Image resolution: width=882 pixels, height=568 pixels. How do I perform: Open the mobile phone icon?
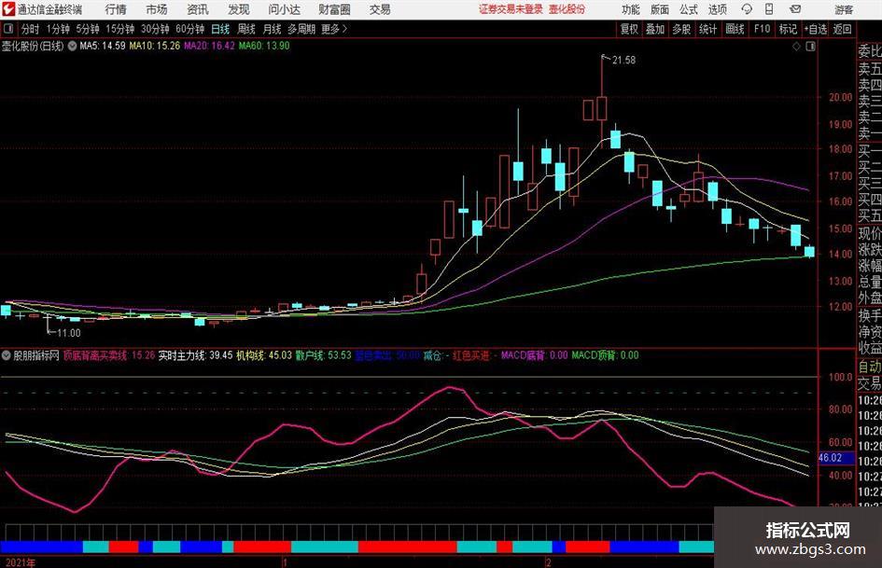769,9
